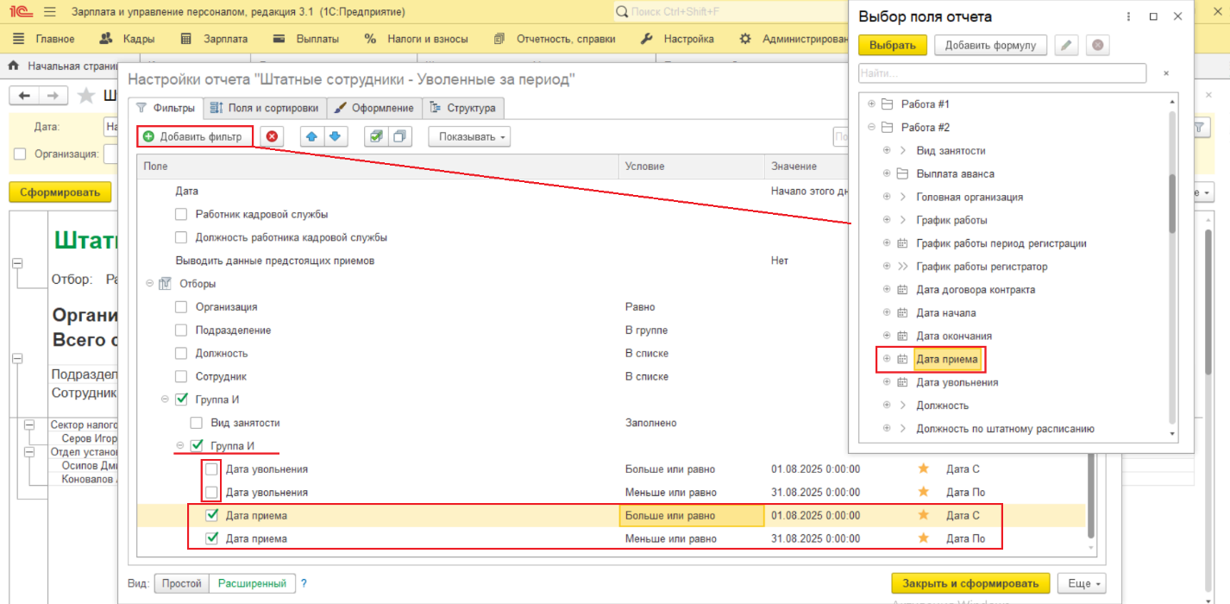The width and height of the screenshot is (1230, 604).
Task: Move the filter up with the up arrow
Action: [x=311, y=136]
